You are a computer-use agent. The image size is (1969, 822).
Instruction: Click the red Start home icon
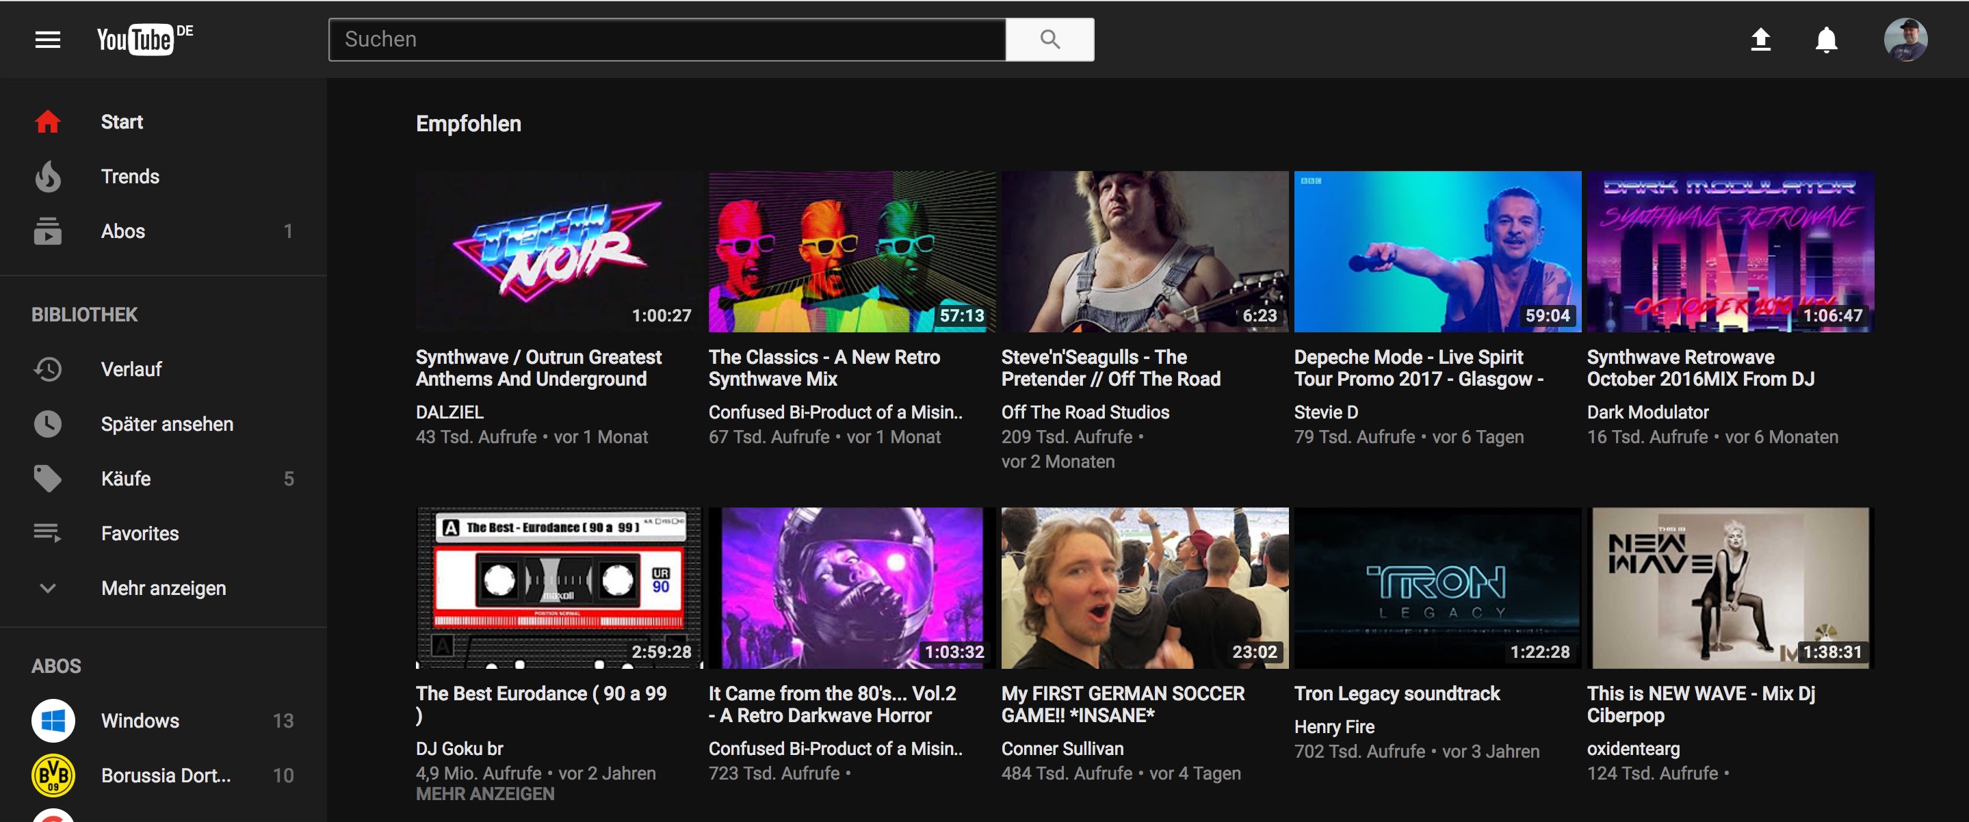47,122
